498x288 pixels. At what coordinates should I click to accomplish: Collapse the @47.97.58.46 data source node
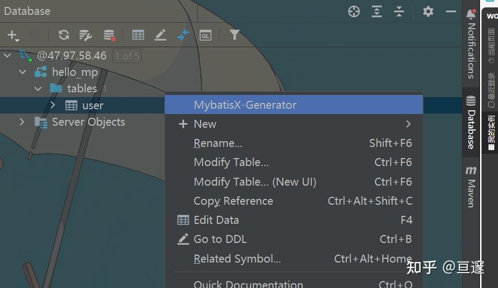[7, 55]
